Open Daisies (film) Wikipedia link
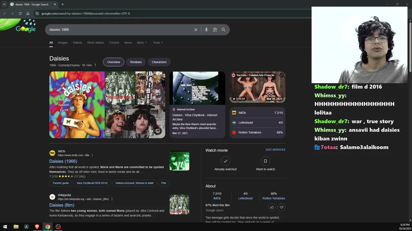The image size is (412, 231). (62, 205)
